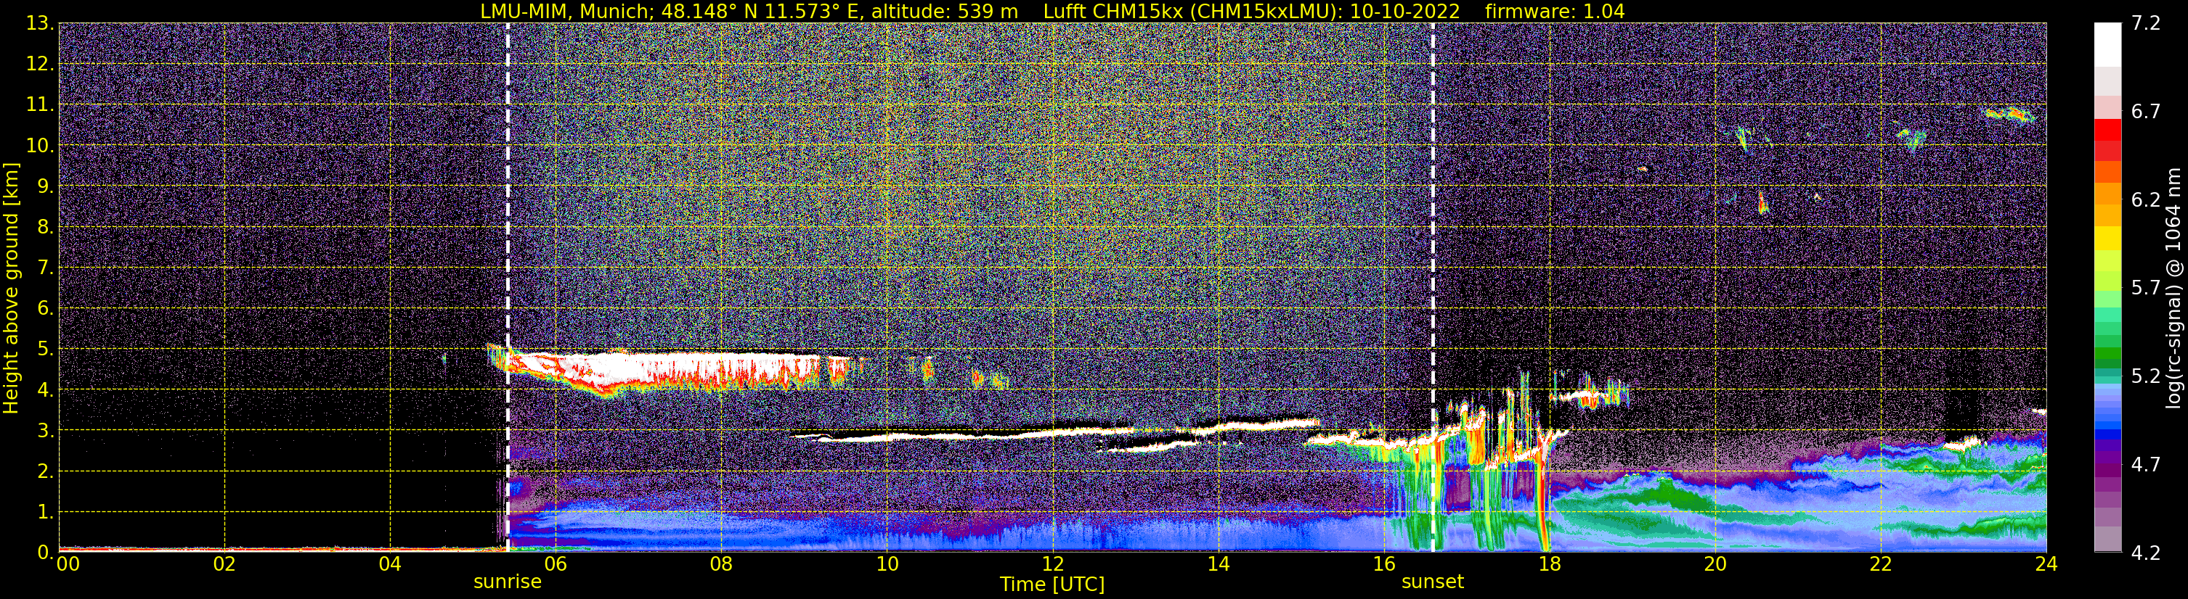Viewport: 2188px width, 599px height.
Task: Click the time axis tick '00'
Action: pyautogui.click(x=68, y=564)
